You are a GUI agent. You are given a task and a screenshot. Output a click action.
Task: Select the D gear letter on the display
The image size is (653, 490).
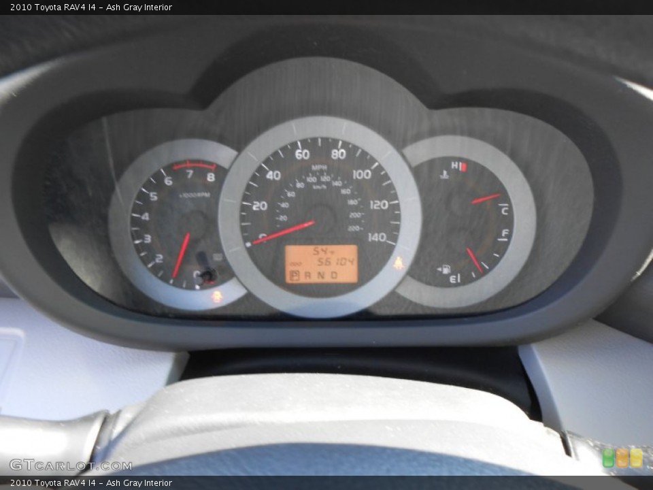(334, 276)
